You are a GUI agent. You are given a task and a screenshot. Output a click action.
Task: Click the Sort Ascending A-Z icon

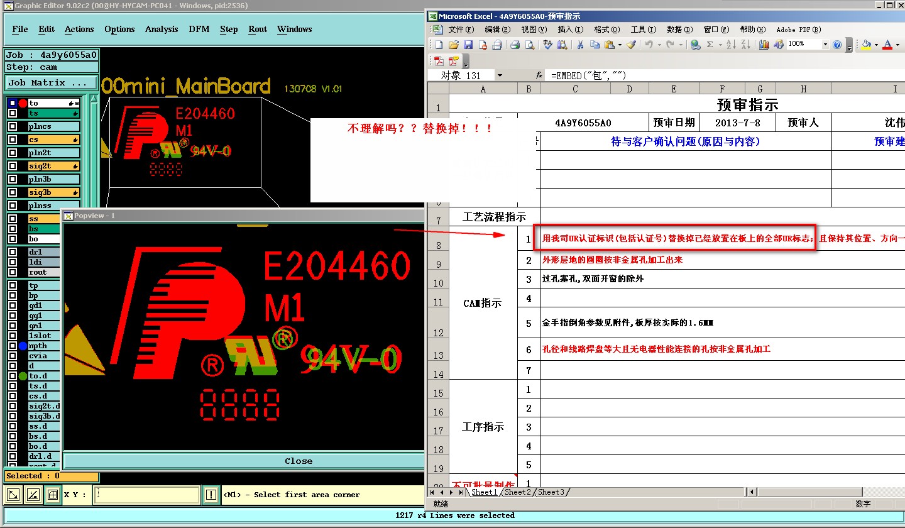coord(731,45)
